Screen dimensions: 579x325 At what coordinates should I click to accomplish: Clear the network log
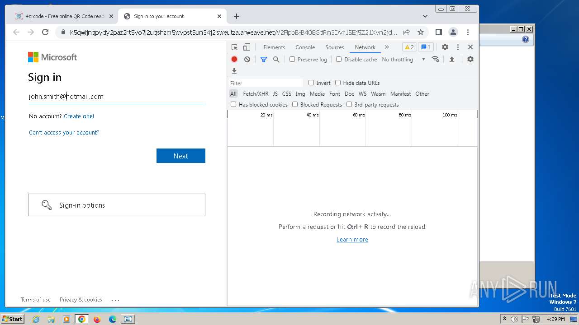pyautogui.click(x=247, y=59)
